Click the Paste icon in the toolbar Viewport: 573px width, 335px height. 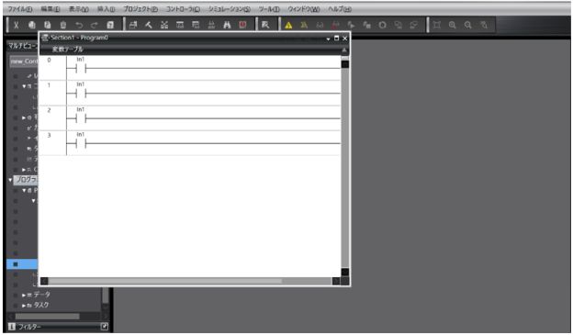pos(47,25)
